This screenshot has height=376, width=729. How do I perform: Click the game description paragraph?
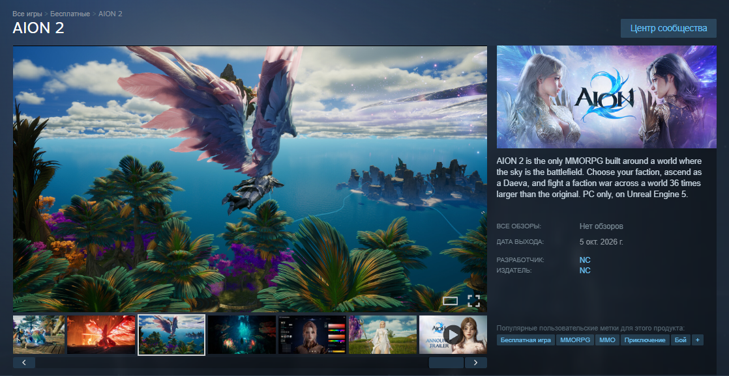599,178
